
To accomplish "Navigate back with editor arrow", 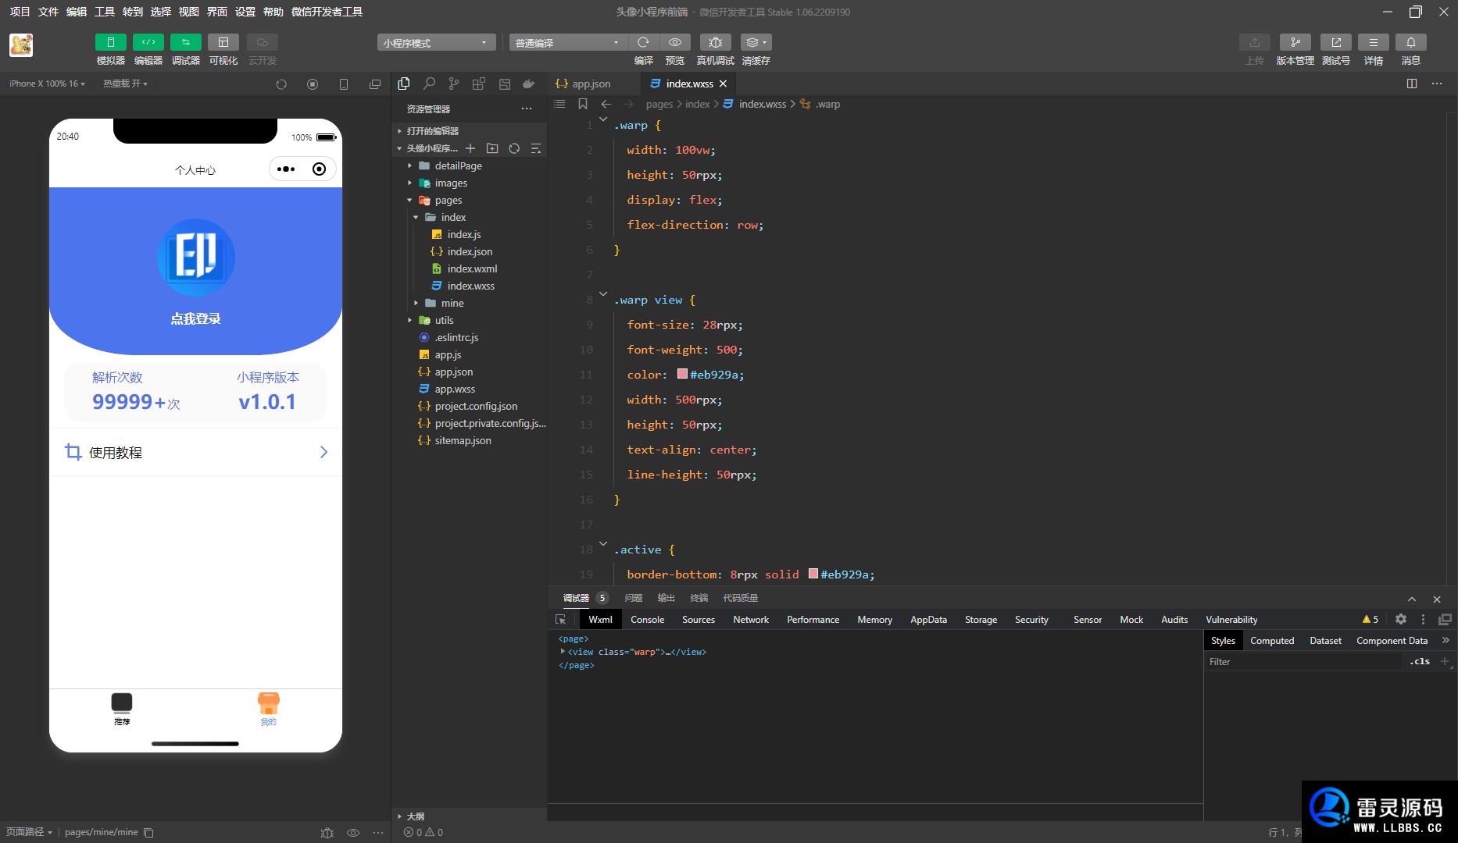I will (606, 104).
